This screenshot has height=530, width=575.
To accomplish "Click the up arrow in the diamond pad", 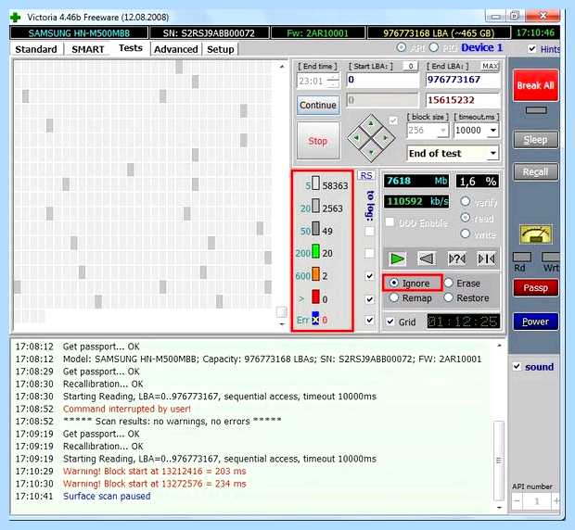I will coord(371,124).
